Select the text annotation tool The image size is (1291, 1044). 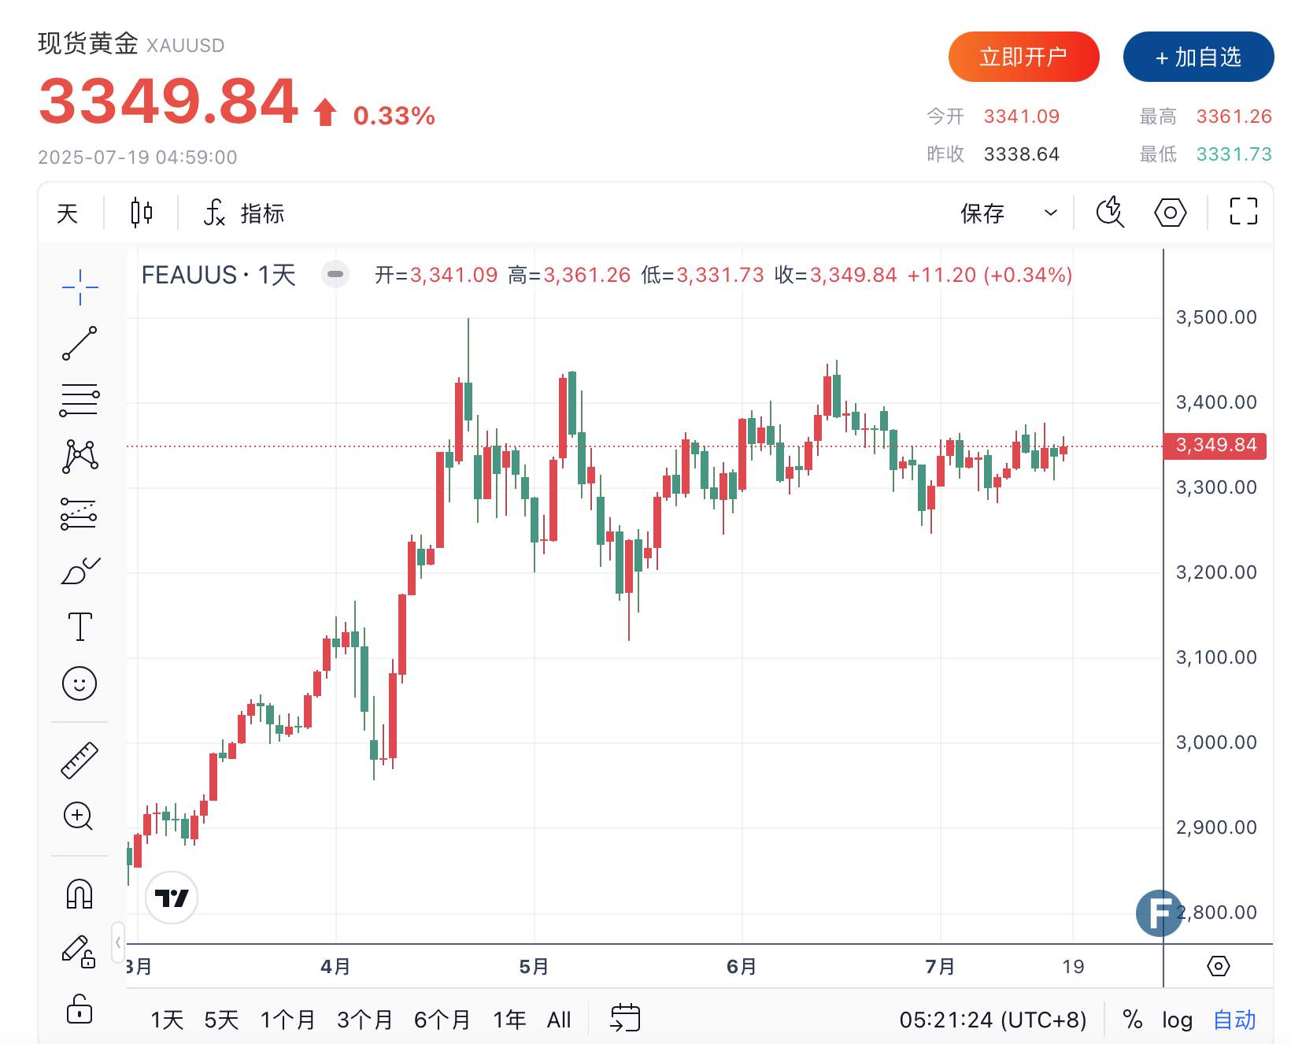pyautogui.click(x=79, y=627)
